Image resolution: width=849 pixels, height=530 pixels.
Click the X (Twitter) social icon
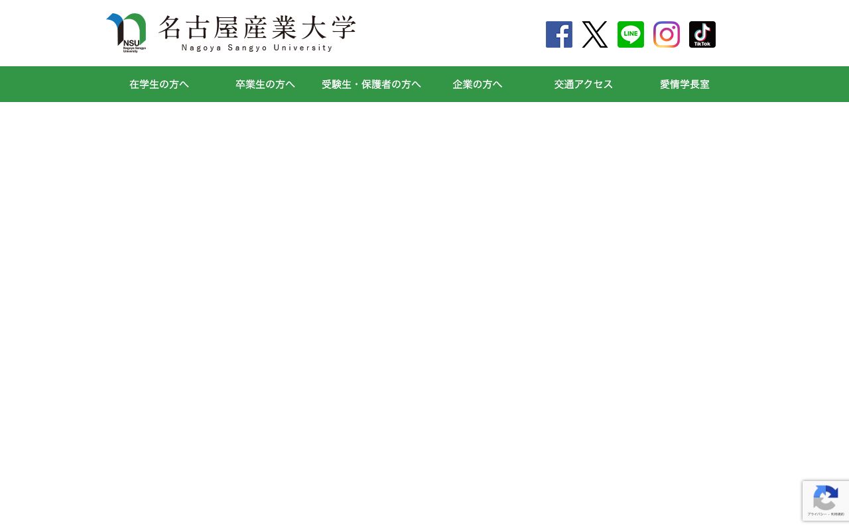pyautogui.click(x=594, y=34)
